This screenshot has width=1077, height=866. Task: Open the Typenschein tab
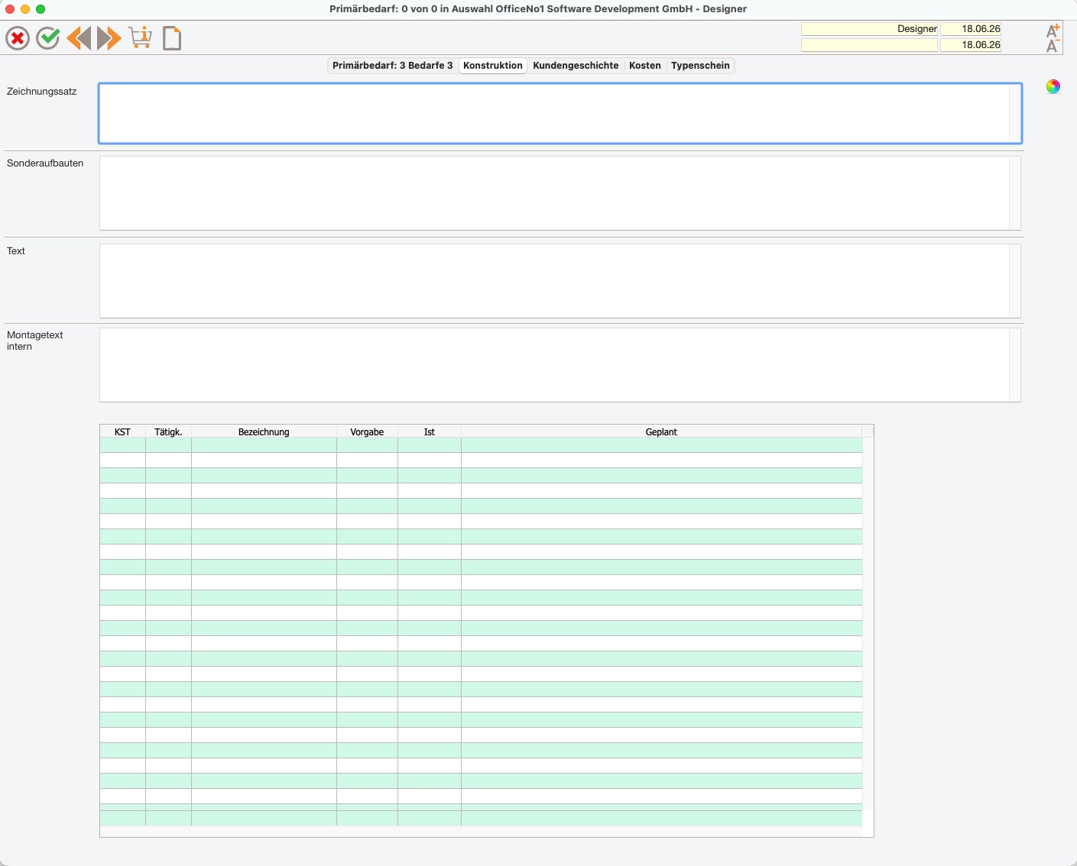[700, 66]
